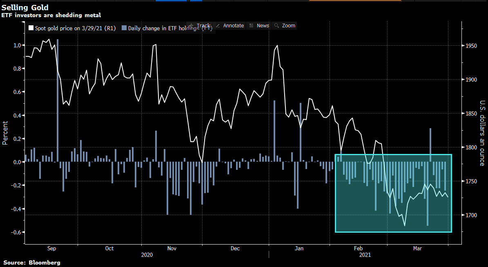488x267 pixels.
Task: Click the '1950' right axis value
Action: 471,46
